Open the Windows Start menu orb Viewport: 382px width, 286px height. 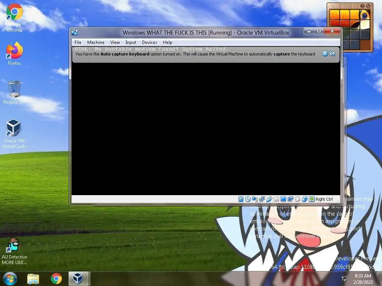click(x=10, y=279)
